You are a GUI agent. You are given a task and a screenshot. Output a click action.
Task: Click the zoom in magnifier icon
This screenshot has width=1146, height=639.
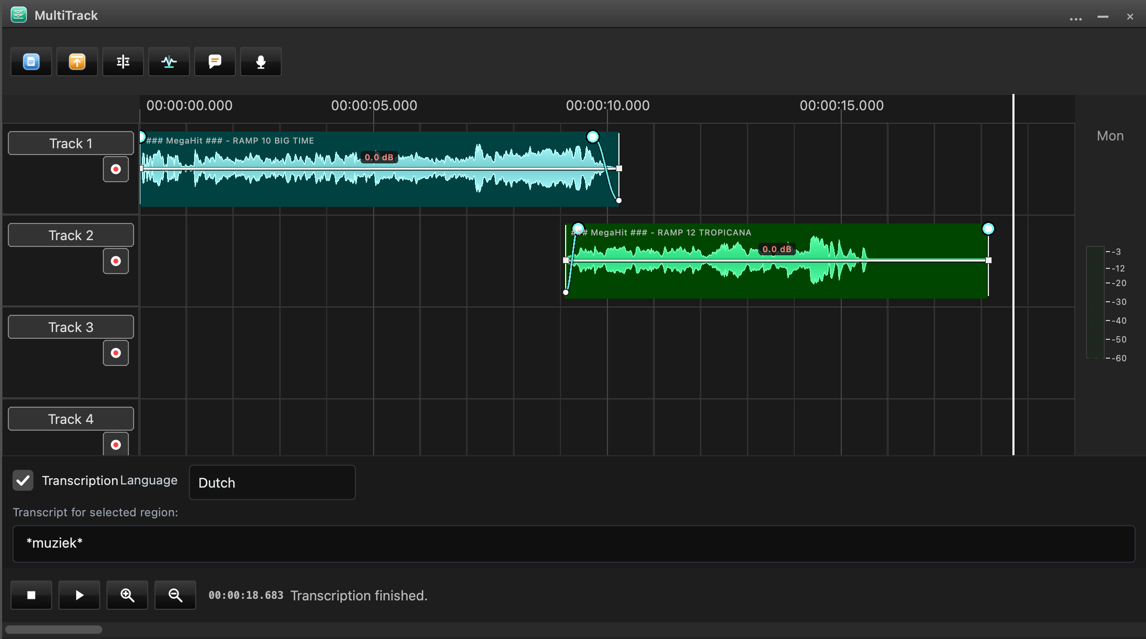[x=127, y=595]
